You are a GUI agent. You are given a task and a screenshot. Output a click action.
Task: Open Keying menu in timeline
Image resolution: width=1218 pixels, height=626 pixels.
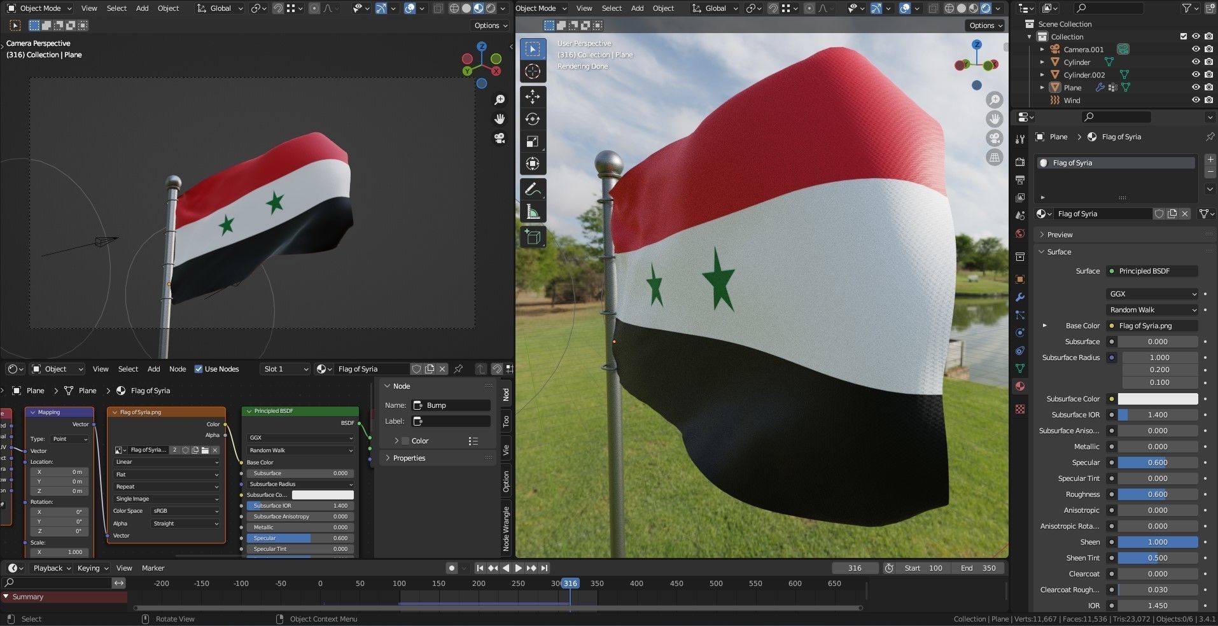point(92,568)
